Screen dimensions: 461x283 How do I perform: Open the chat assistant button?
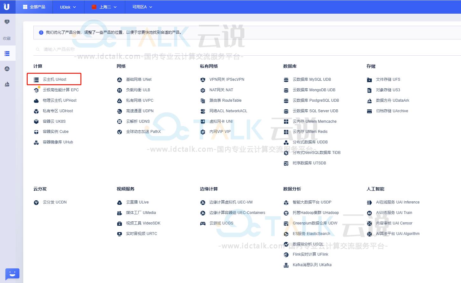pos(12,274)
